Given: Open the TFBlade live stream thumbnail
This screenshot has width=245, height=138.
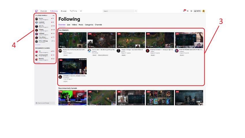Looking at the screenshot, I should (x=160, y=40).
